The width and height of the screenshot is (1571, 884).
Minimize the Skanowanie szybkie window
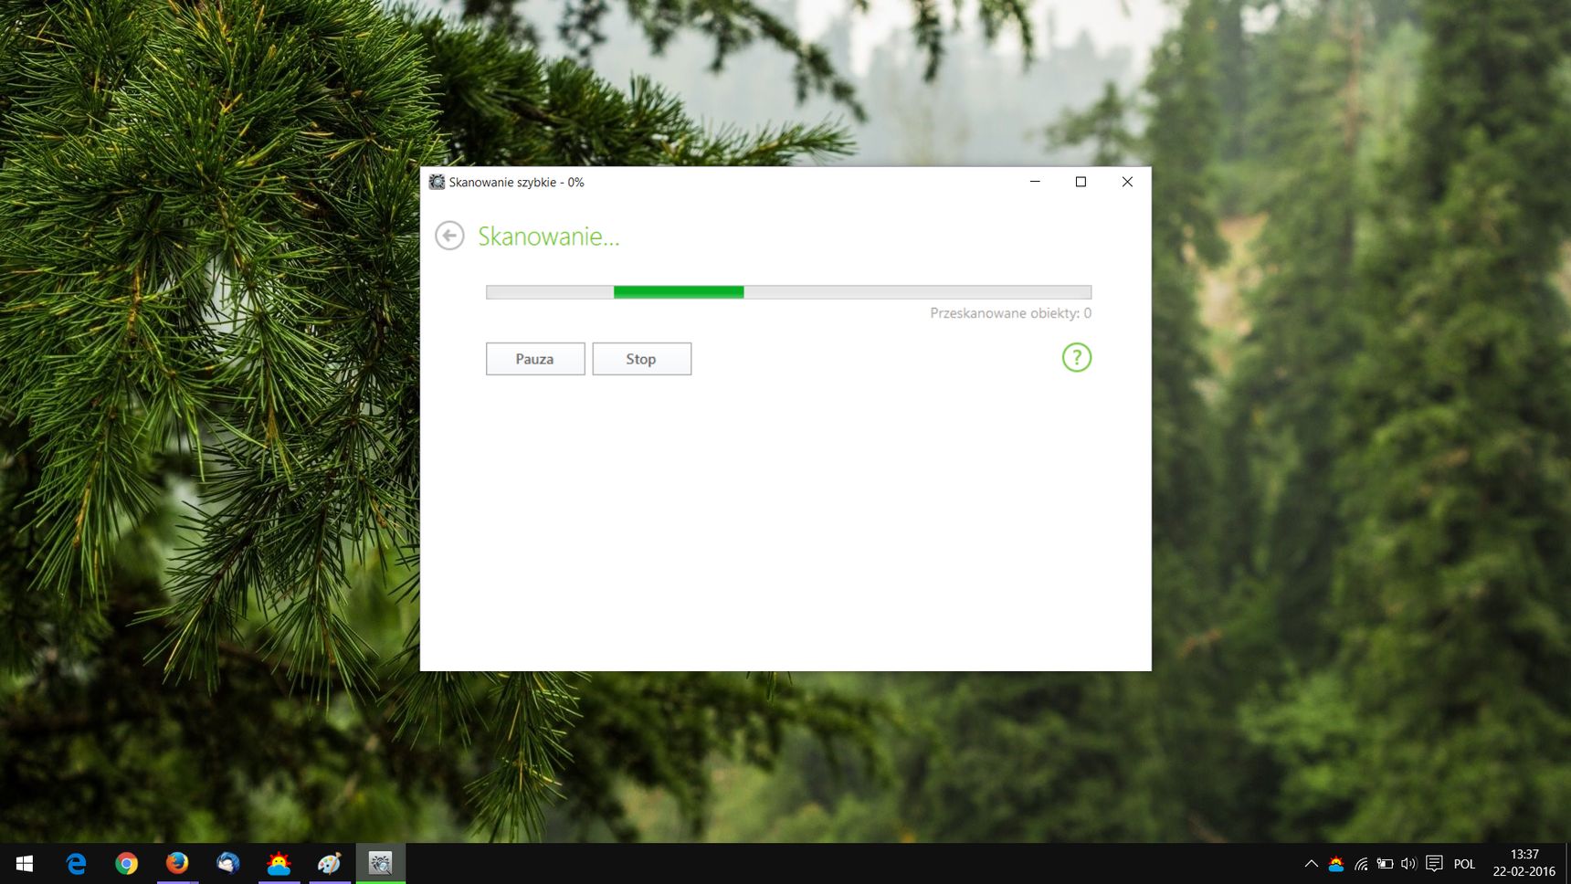[1035, 182]
